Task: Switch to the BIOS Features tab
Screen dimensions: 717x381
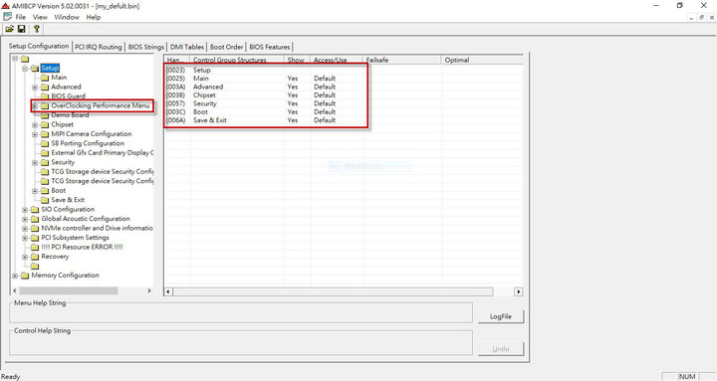Action: pos(270,47)
